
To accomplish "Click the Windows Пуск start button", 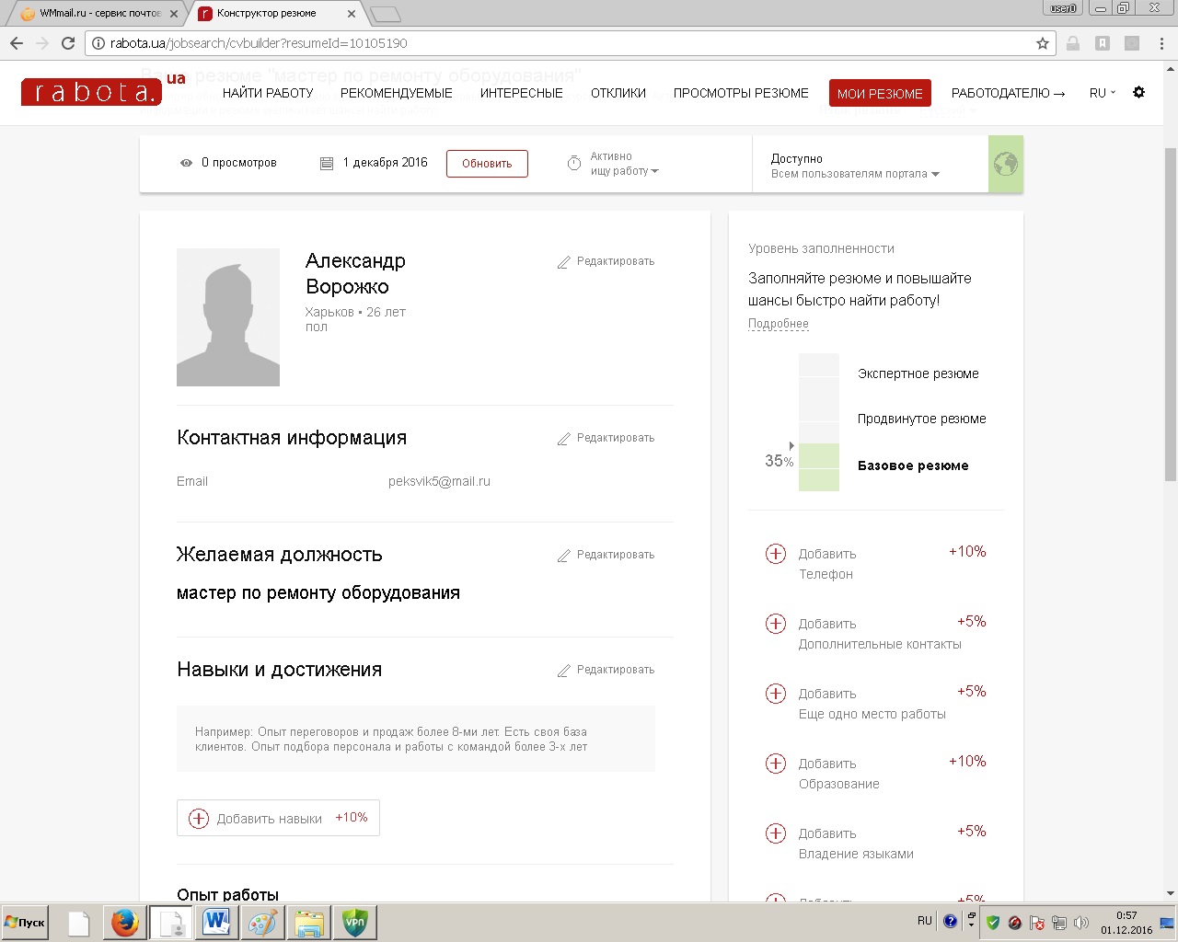I will tap(25, 922).
